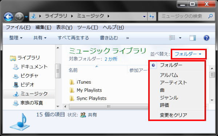The width and height of the screenshot is (218, 136).
Task: Click the large music note details icon
Action: [x=20, y=122]
